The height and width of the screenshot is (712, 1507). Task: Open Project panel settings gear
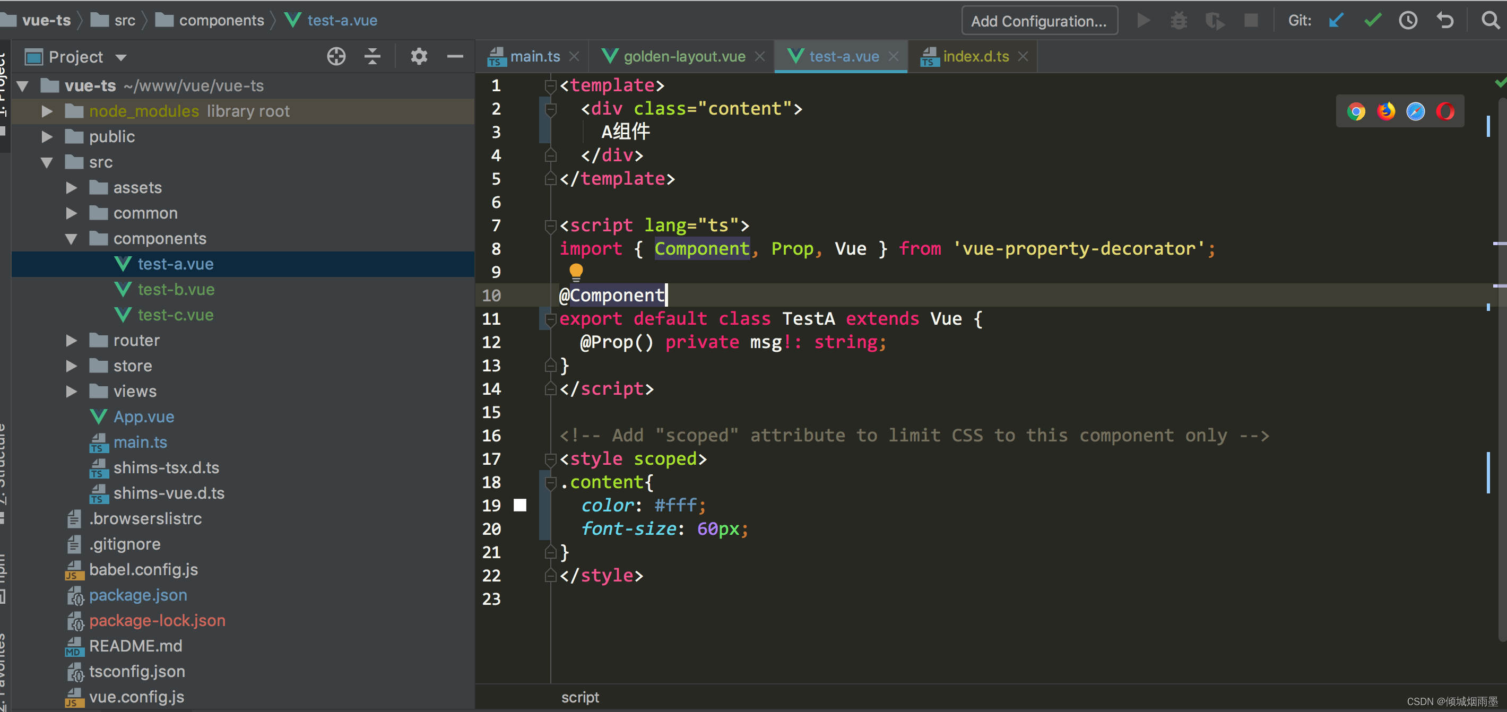(418, 57)
